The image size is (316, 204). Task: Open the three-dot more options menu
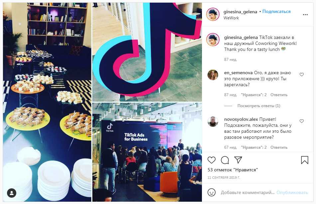tap(305, 15)
